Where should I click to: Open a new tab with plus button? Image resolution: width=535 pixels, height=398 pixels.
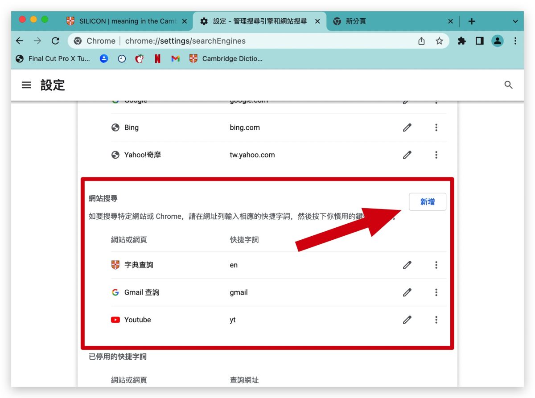pyautogui.click(x=472, y=21)
